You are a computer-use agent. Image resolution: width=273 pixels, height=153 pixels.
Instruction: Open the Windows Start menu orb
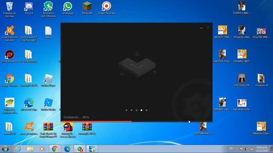click(x=5, y=149)
